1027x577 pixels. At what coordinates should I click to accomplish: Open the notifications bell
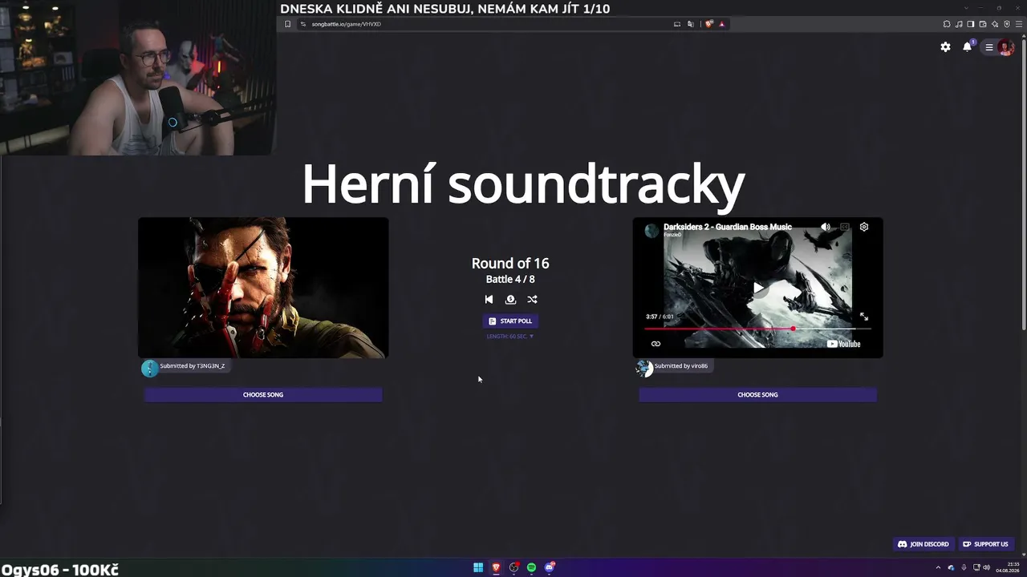[x=967, y=47]
